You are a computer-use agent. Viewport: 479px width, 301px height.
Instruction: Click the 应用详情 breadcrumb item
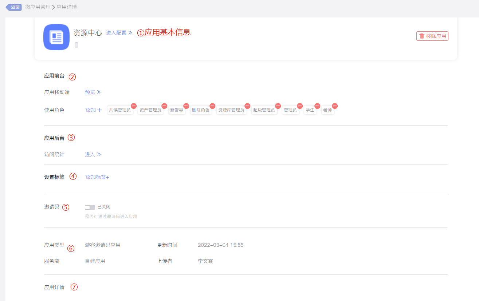(x=67, y=7)
